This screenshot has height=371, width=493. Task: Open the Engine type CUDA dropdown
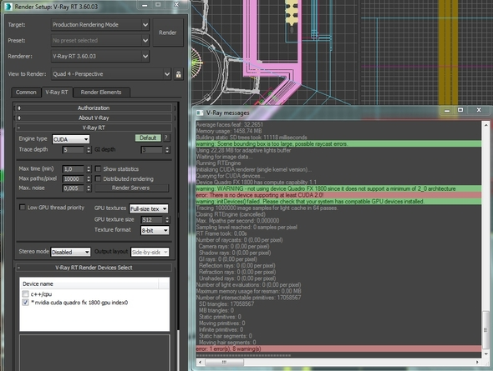click(71, 139)
